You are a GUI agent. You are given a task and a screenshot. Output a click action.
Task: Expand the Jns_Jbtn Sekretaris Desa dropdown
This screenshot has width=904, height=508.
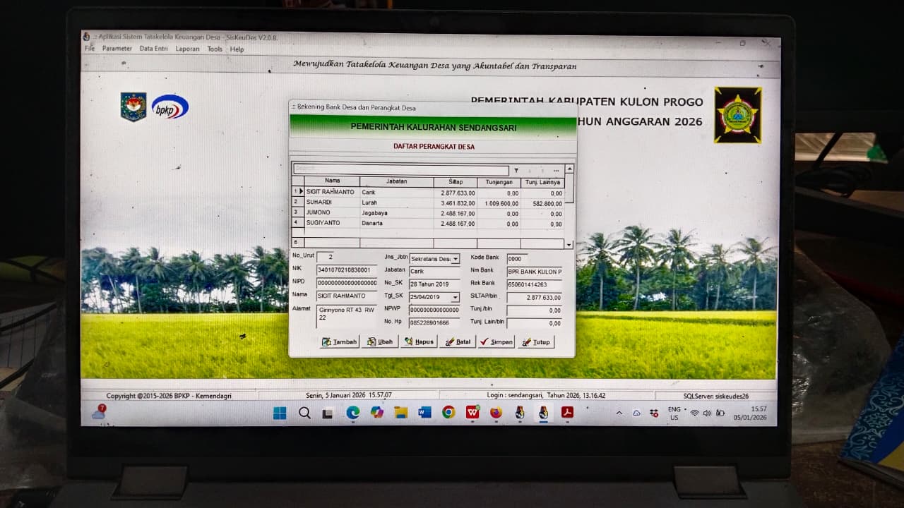[456, 260]
